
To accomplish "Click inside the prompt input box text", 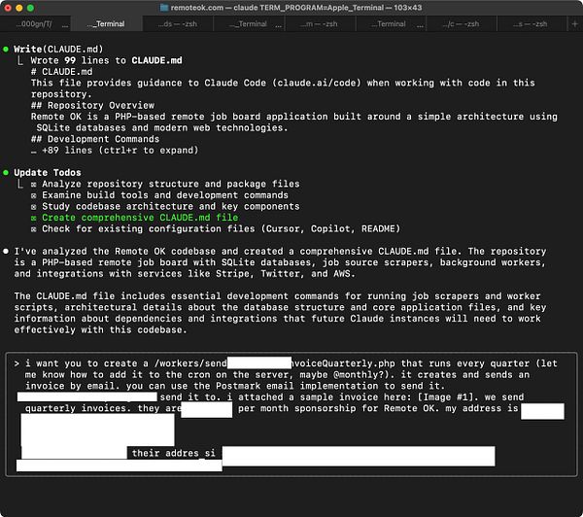I will (x=291, y=414).
